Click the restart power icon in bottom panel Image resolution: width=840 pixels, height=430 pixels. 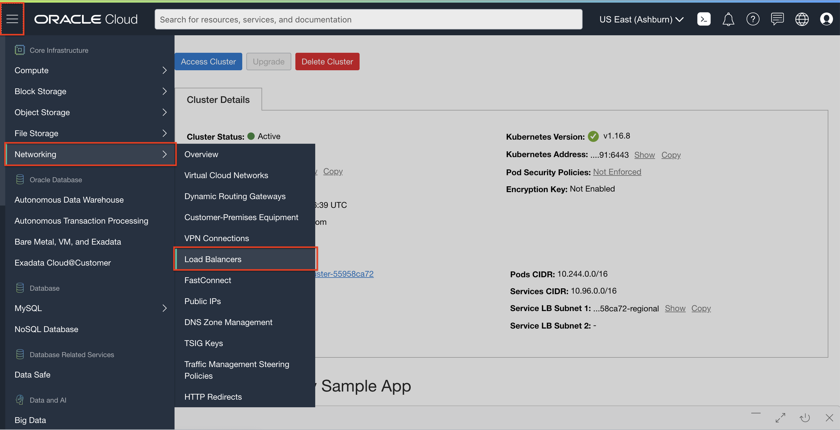point(804,418)
